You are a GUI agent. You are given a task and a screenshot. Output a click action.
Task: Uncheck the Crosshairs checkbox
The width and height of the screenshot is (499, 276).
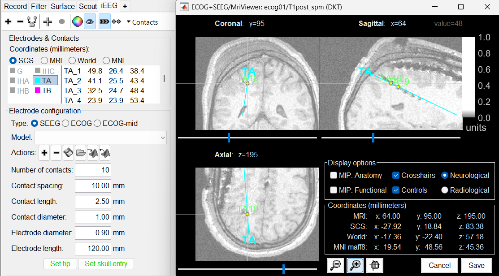396,175
